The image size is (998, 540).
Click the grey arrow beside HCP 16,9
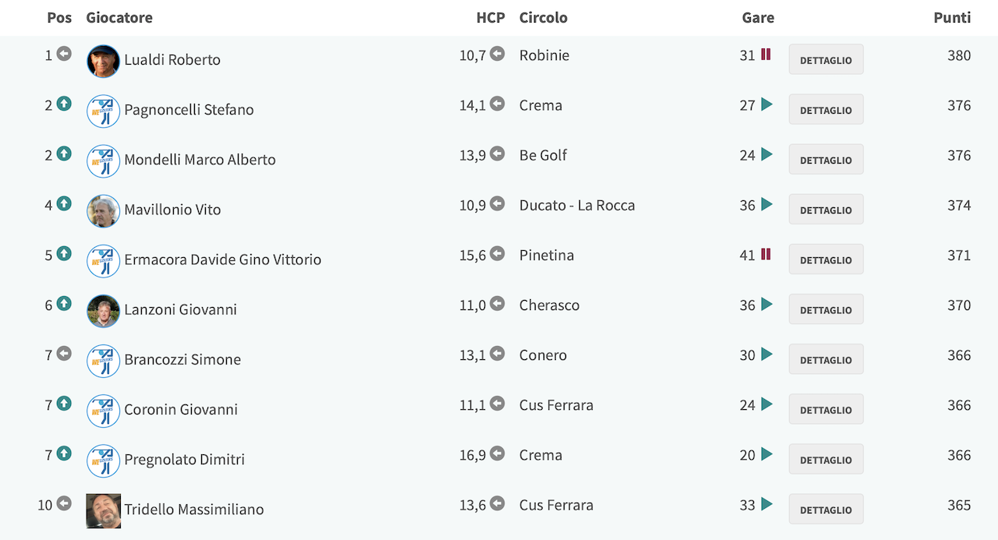click(x=497, y=454)
